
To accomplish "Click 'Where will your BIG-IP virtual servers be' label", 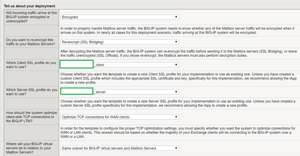I will coord(29,148).
